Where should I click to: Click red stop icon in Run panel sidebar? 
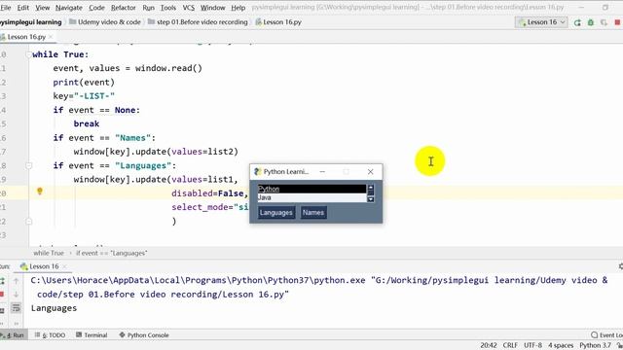tap(2, 295)
